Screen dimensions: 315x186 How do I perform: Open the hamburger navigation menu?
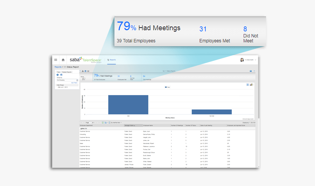pos(56,60)
